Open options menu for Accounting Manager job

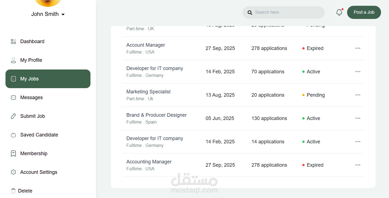(358, 165)
